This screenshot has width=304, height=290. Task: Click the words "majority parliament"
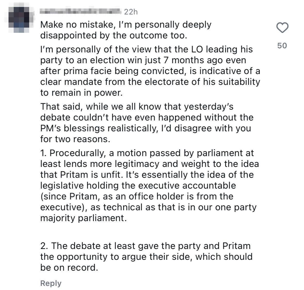83,218
